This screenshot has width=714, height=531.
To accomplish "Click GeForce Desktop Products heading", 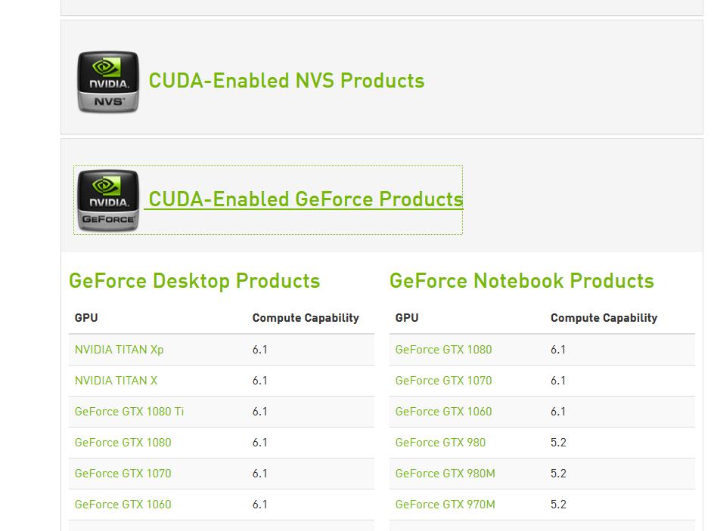I will tap(194, 281).
